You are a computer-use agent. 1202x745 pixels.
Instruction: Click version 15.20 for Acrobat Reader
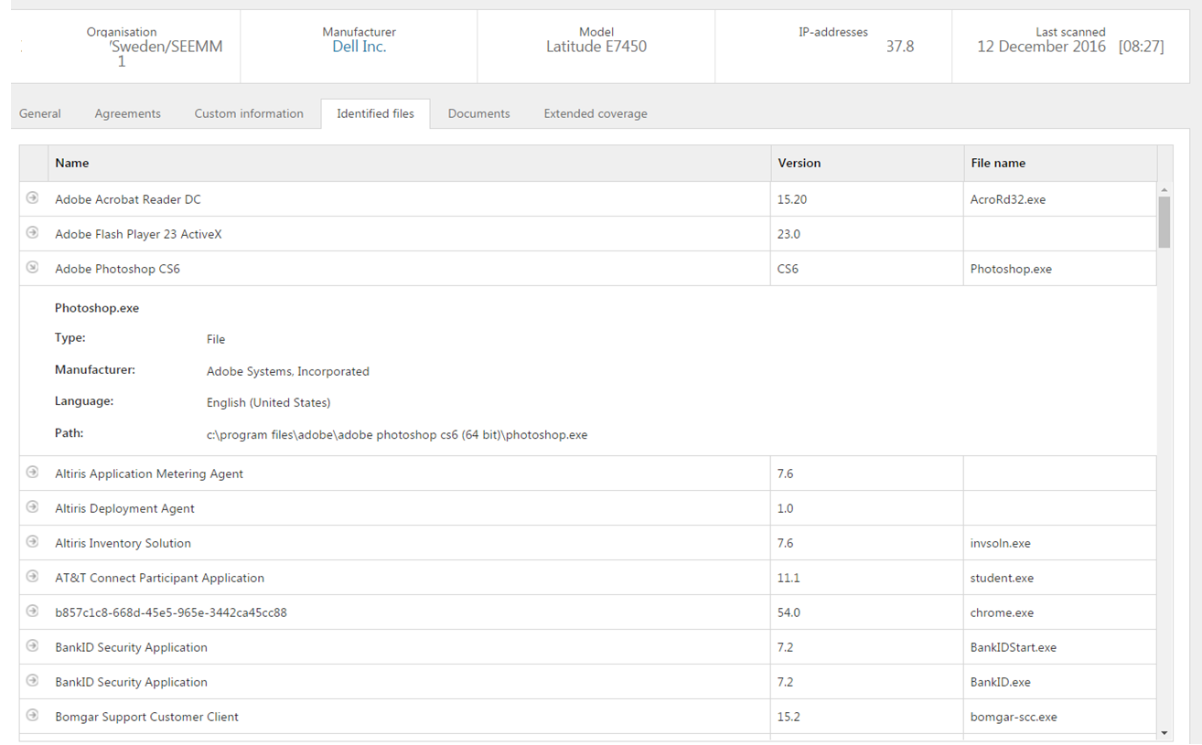pos(792,199)
